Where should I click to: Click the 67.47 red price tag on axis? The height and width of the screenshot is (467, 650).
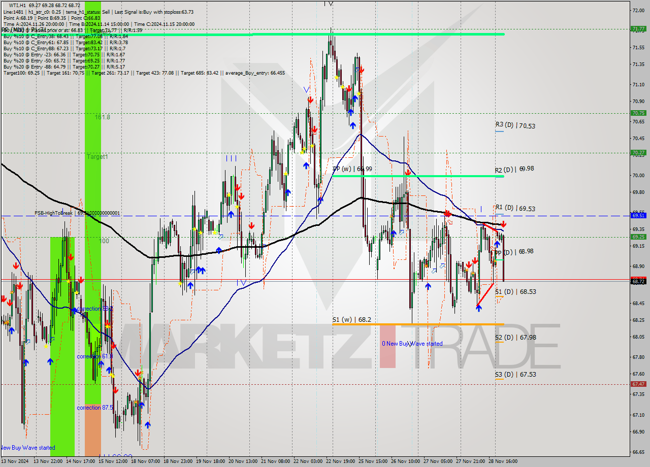638,384
